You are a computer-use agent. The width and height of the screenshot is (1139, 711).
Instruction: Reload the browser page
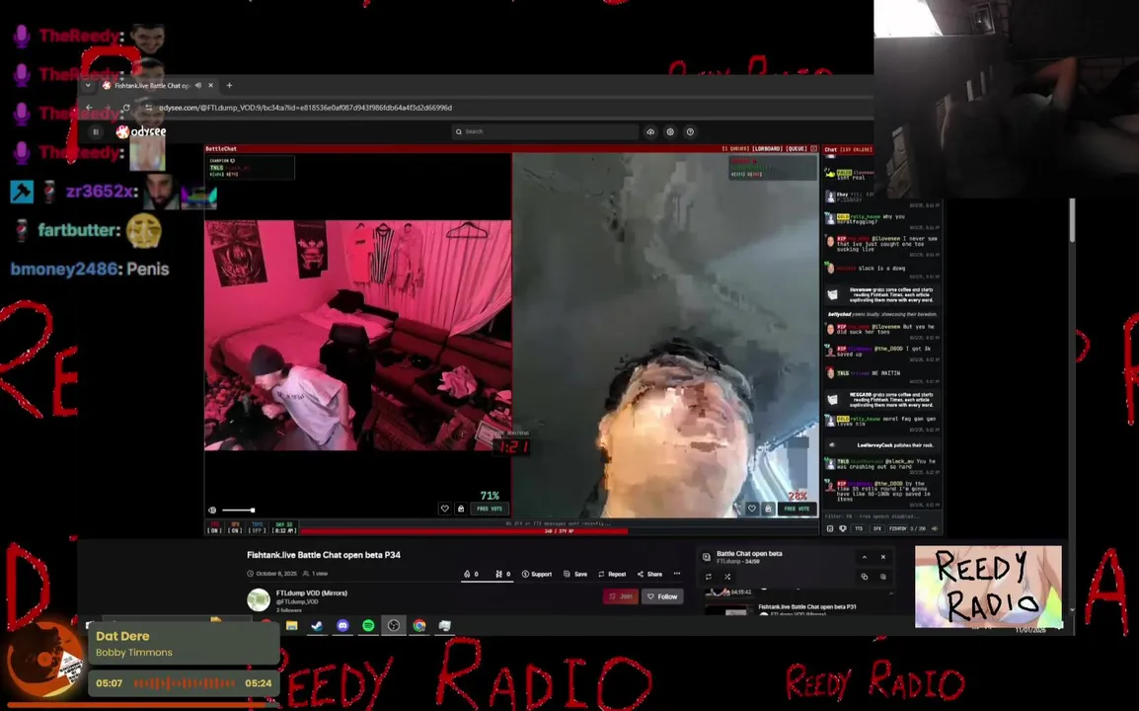(126, 108)
